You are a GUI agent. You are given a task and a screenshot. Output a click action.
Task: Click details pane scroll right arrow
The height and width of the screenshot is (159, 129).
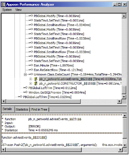tap(120, 149)
